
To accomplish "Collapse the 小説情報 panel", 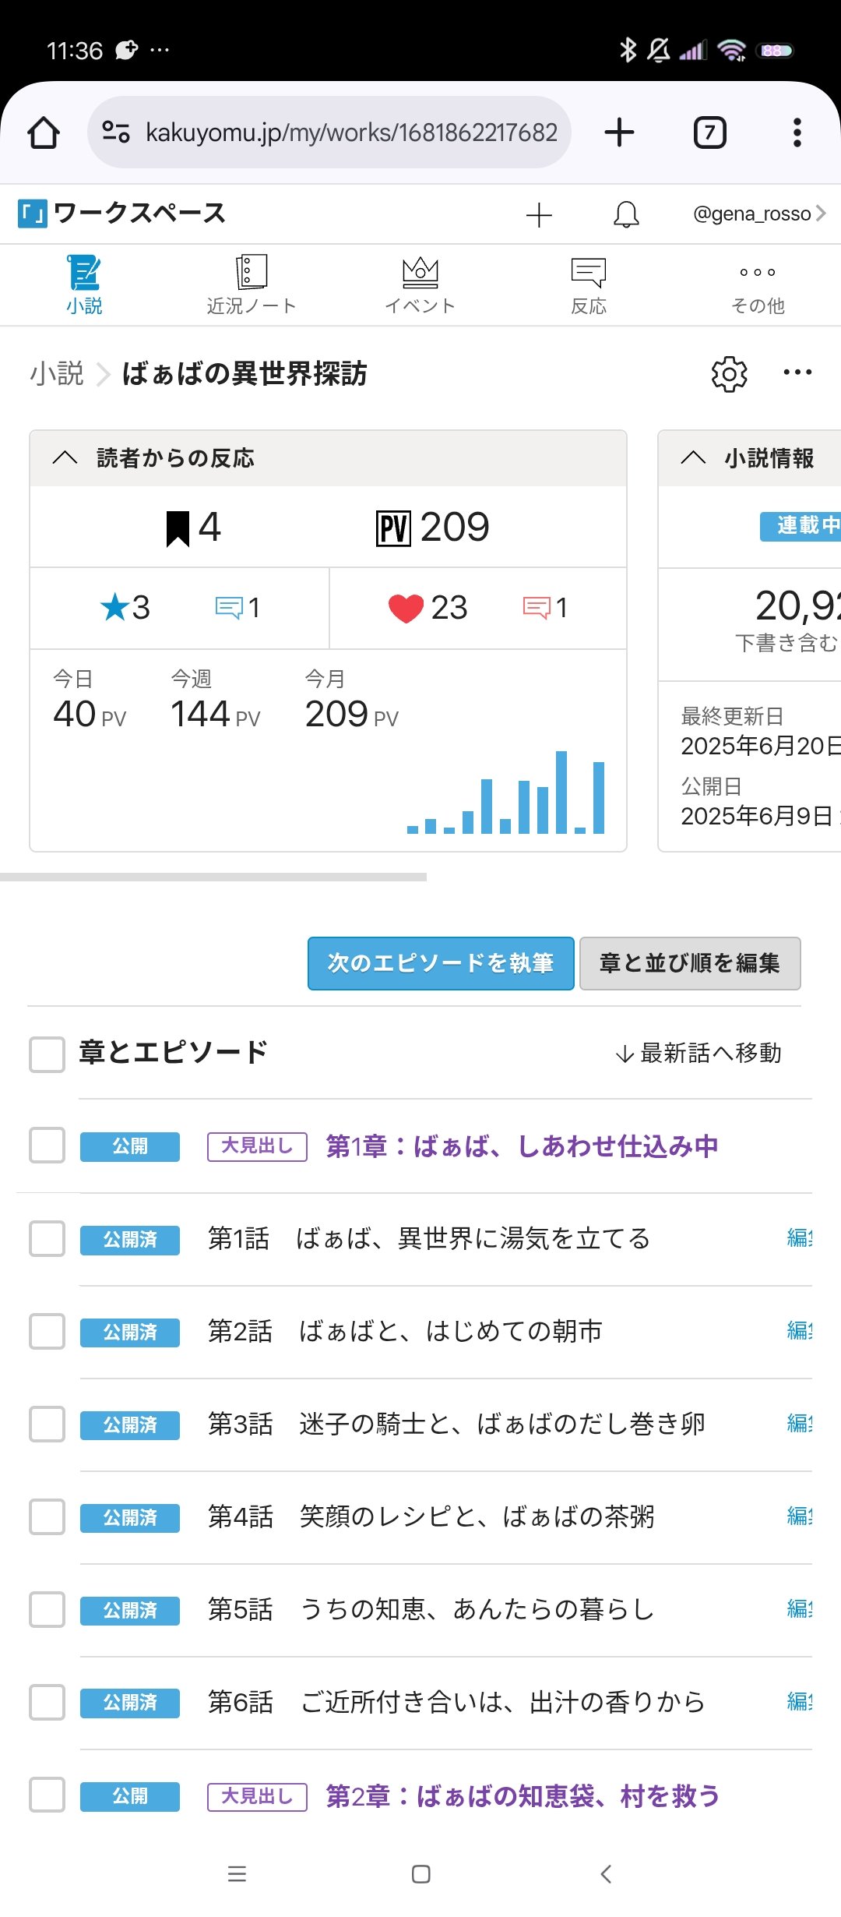I will pos(693,458).
